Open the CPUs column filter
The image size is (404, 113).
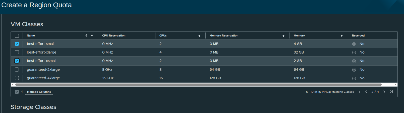(199, 36)
